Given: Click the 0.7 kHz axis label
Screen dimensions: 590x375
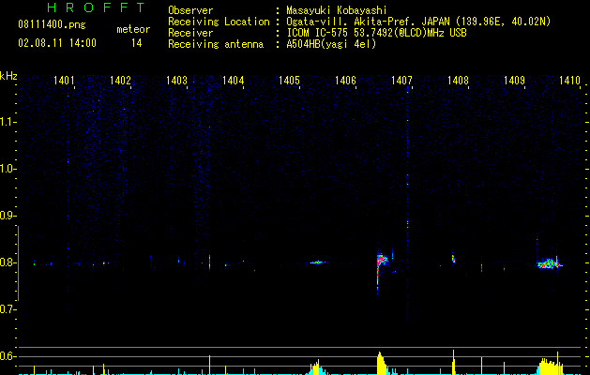Looking at the screenshot, I should click(7, 309).
